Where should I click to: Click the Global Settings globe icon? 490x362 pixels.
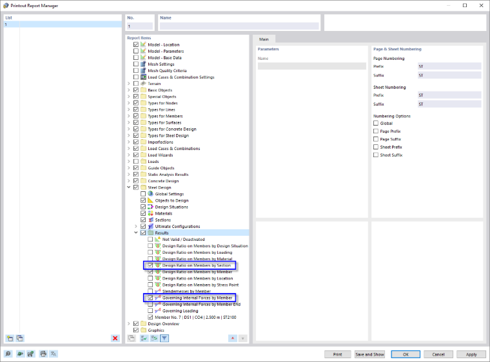[x=150, y=194]
